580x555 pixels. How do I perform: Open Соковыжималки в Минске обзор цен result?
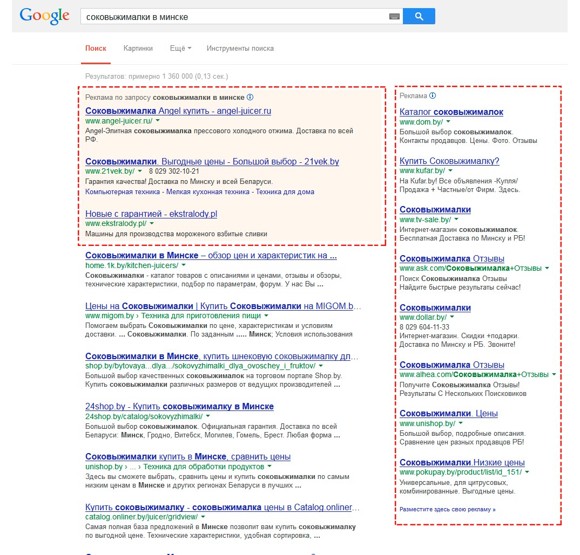[x=211, y=255]
